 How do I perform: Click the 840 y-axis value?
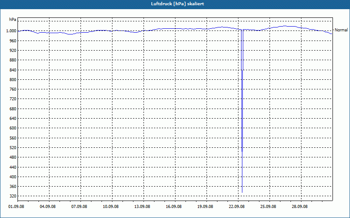pos(13,70)
